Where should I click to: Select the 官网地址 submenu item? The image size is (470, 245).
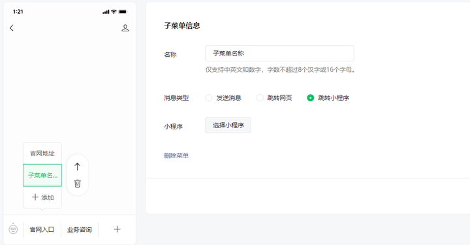tap(42, 154)
